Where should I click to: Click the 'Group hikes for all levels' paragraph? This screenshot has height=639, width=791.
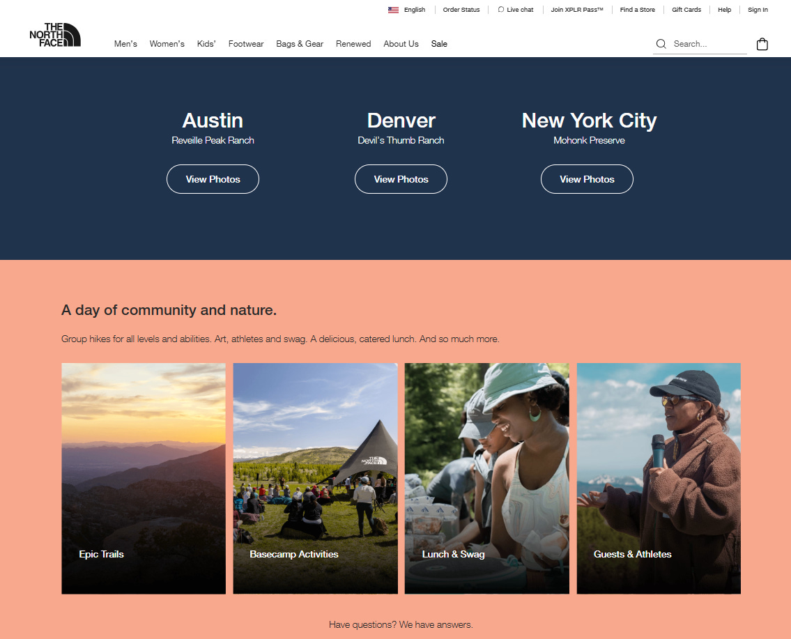pyautogui.click(x=280, y=339)
